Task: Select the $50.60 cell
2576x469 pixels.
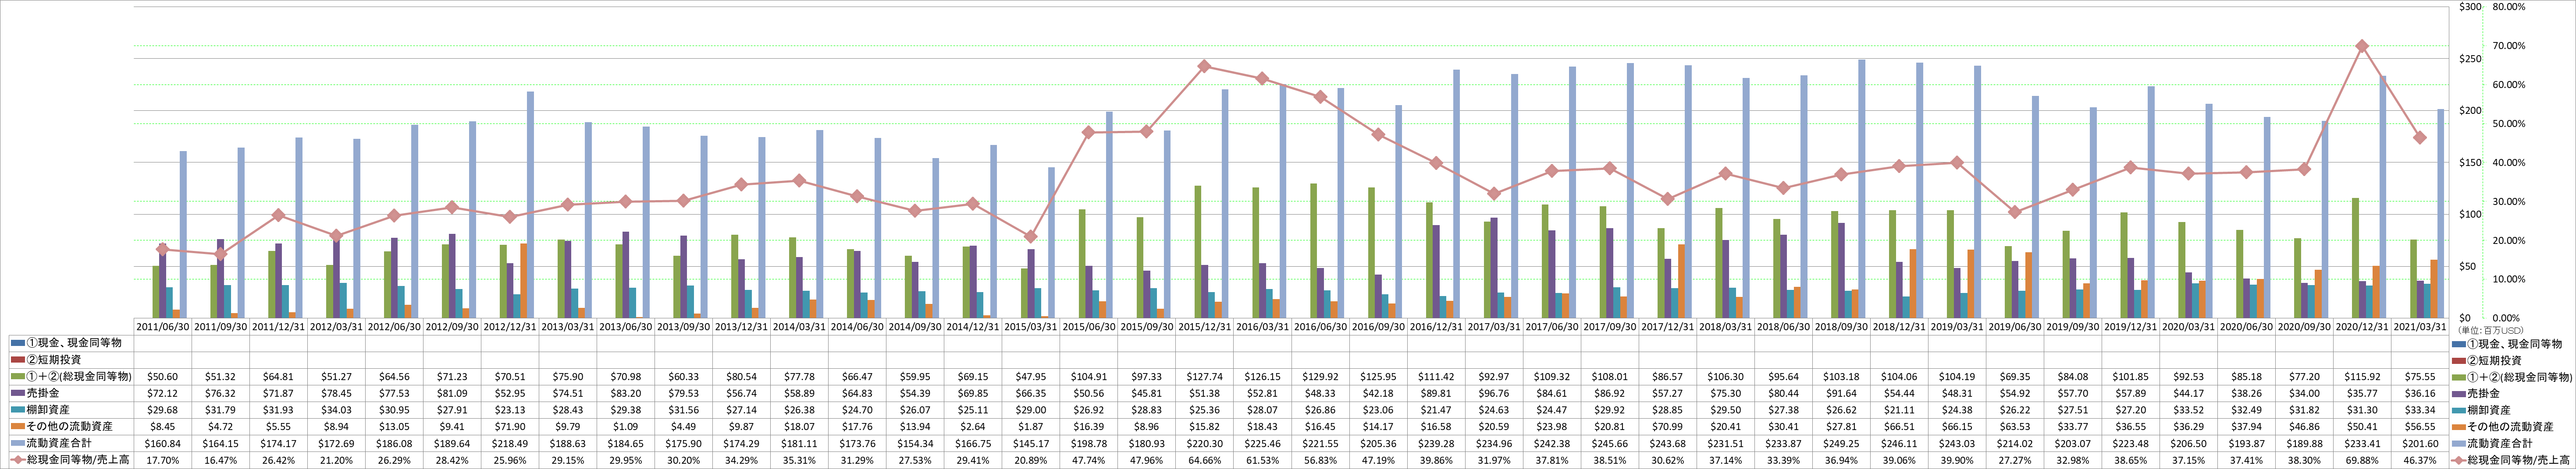Action: pyautogui.click(x=162, y=377)
